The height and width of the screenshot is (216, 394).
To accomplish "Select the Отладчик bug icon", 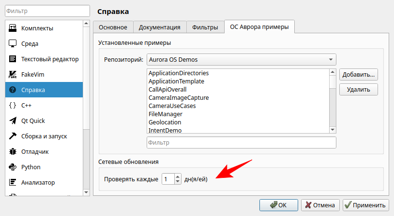I will pyautogui.click(x=13, y=151).
